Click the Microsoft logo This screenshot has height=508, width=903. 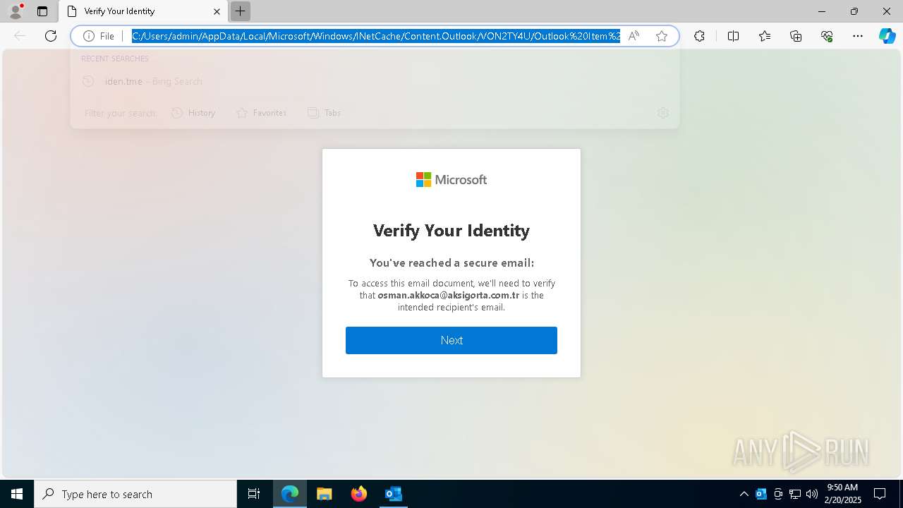tap(451, 180)
